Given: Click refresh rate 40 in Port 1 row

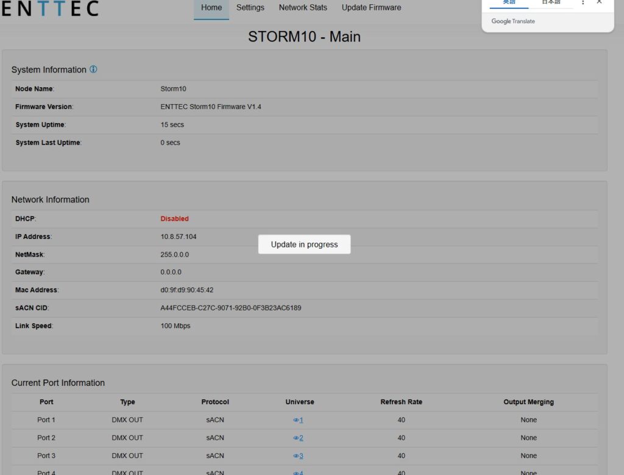Looking at the screenshot, I should click(401, 420).
